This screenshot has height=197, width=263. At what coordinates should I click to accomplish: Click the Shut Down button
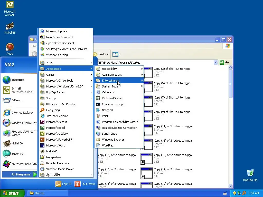point(85,184)
